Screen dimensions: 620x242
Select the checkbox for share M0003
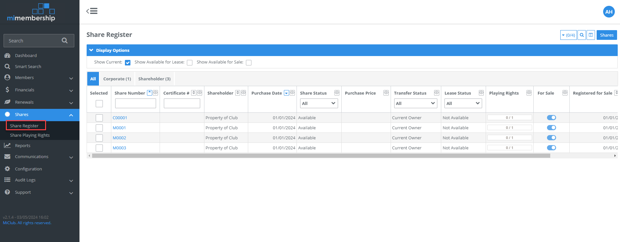point(99,148)
